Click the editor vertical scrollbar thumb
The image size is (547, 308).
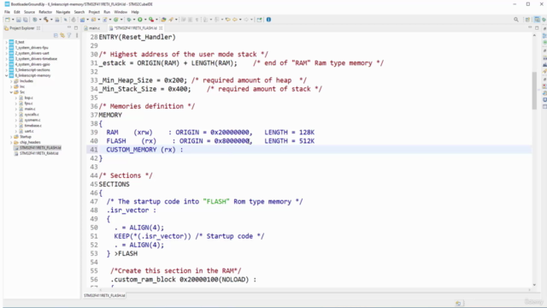tap(534, 91)
